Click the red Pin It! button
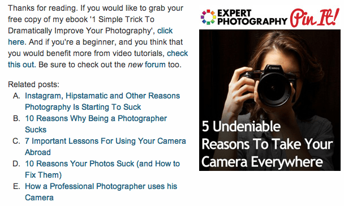 [315, 17]
